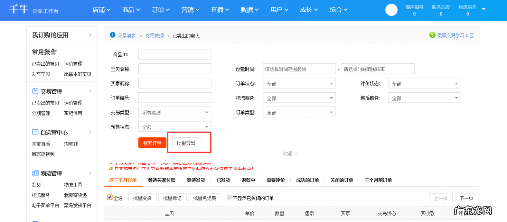This screenshot has height=222, width=507.
Task: Switch to 近三个月订单 tab
Action: 123,180
